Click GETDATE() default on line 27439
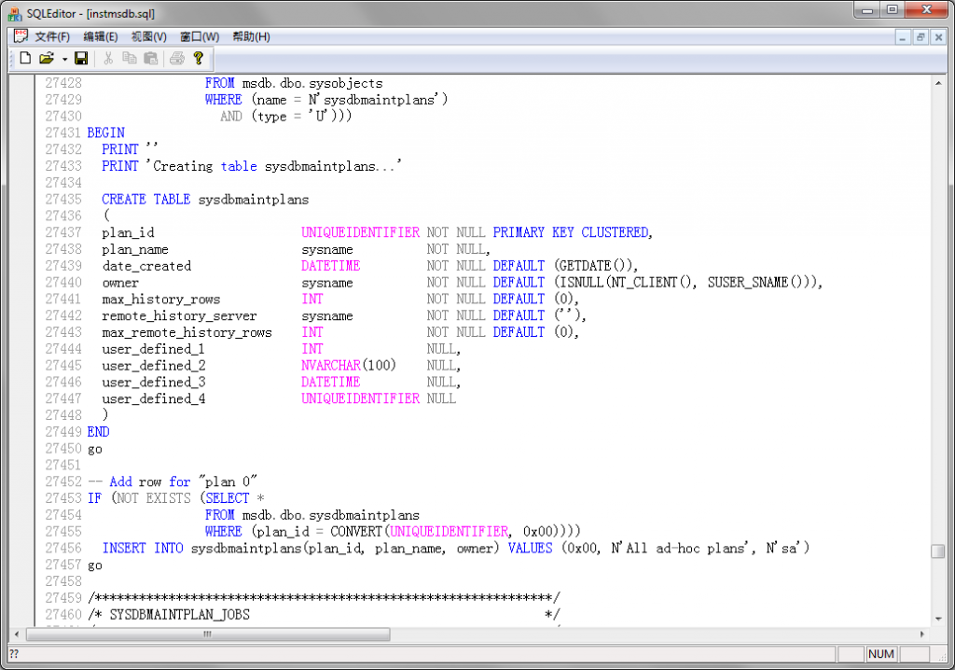This screenshot has width=955, height=670. 593,266
